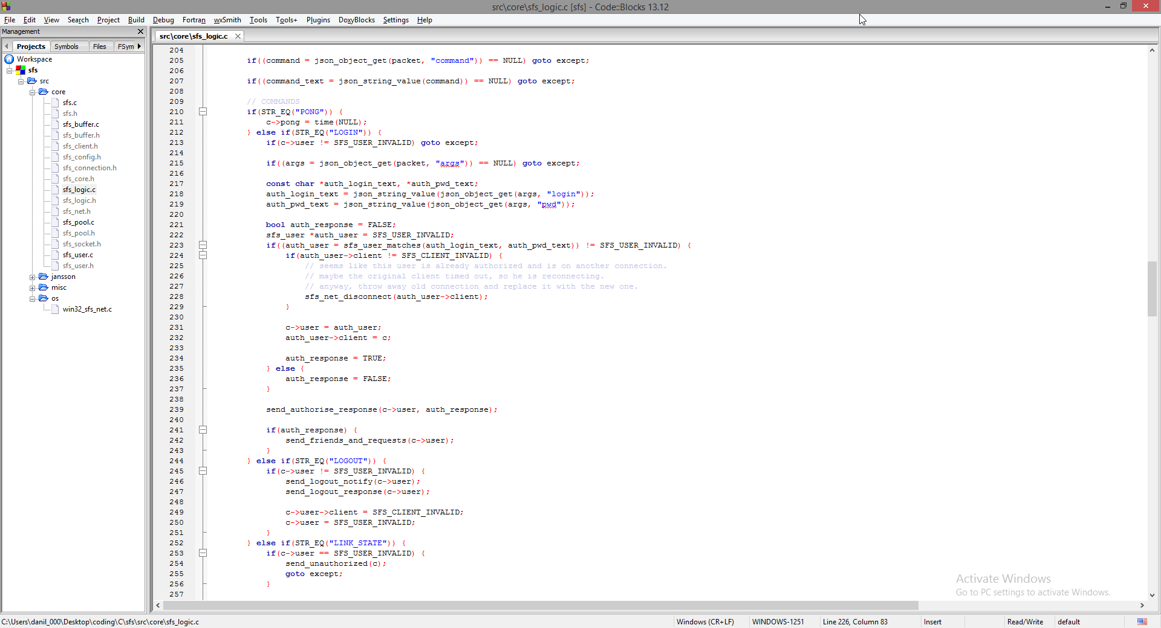The image size is (1161, 628).
Task: Click the jansson folder icon
Action: pos(44,277)
